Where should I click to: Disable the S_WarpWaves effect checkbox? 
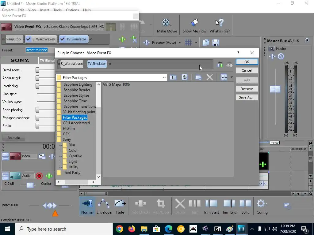[29, 39]
